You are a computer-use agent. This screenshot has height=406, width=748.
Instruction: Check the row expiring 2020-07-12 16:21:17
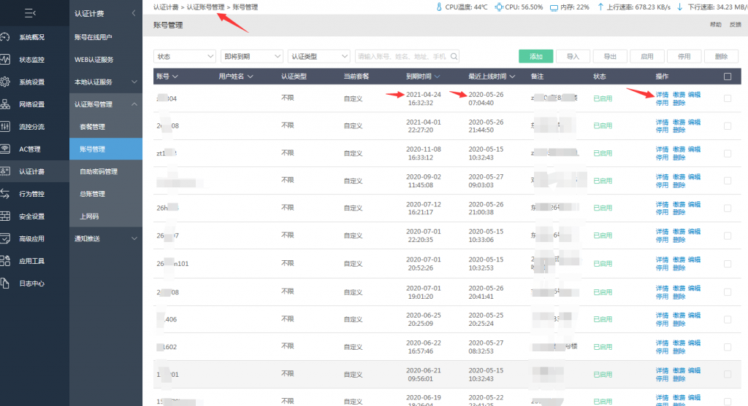(x=728, y=208)
